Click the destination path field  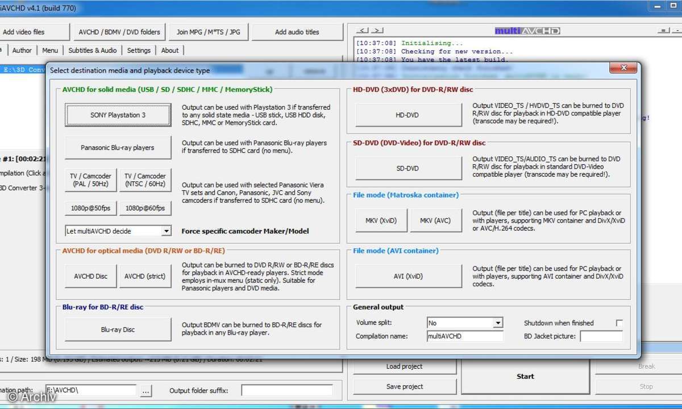91,391
